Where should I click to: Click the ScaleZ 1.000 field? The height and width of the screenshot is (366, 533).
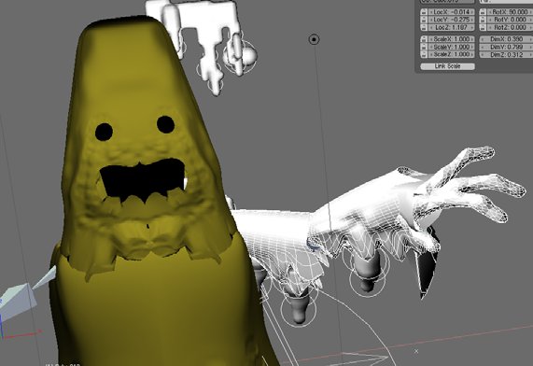[452, 54]
